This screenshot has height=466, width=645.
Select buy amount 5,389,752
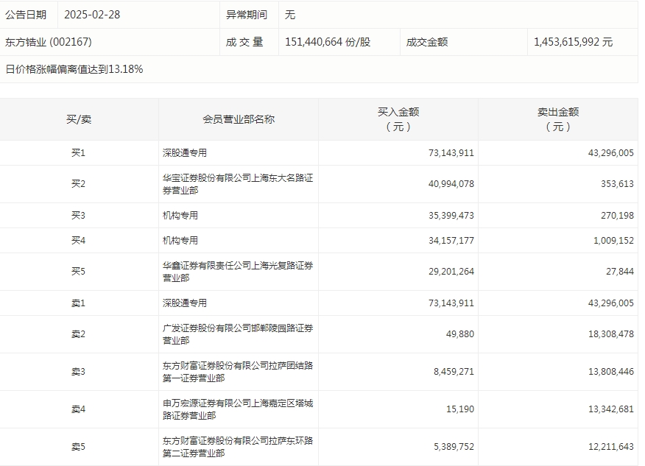(454, 447)
